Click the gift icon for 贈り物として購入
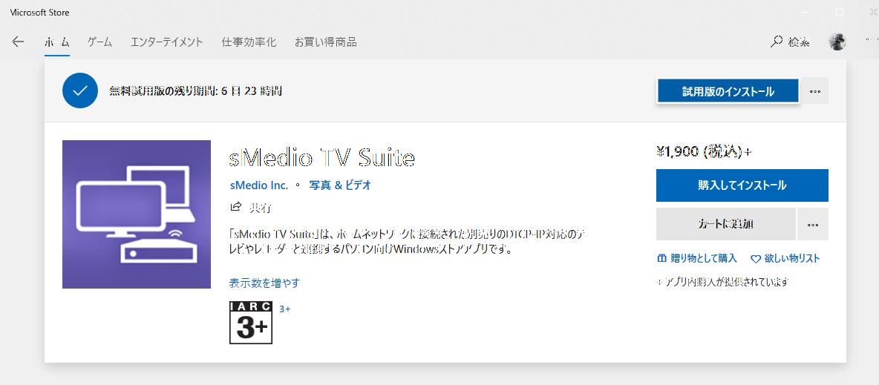The width and height of the screenshot is (879, 385). [x=662, y=259]
